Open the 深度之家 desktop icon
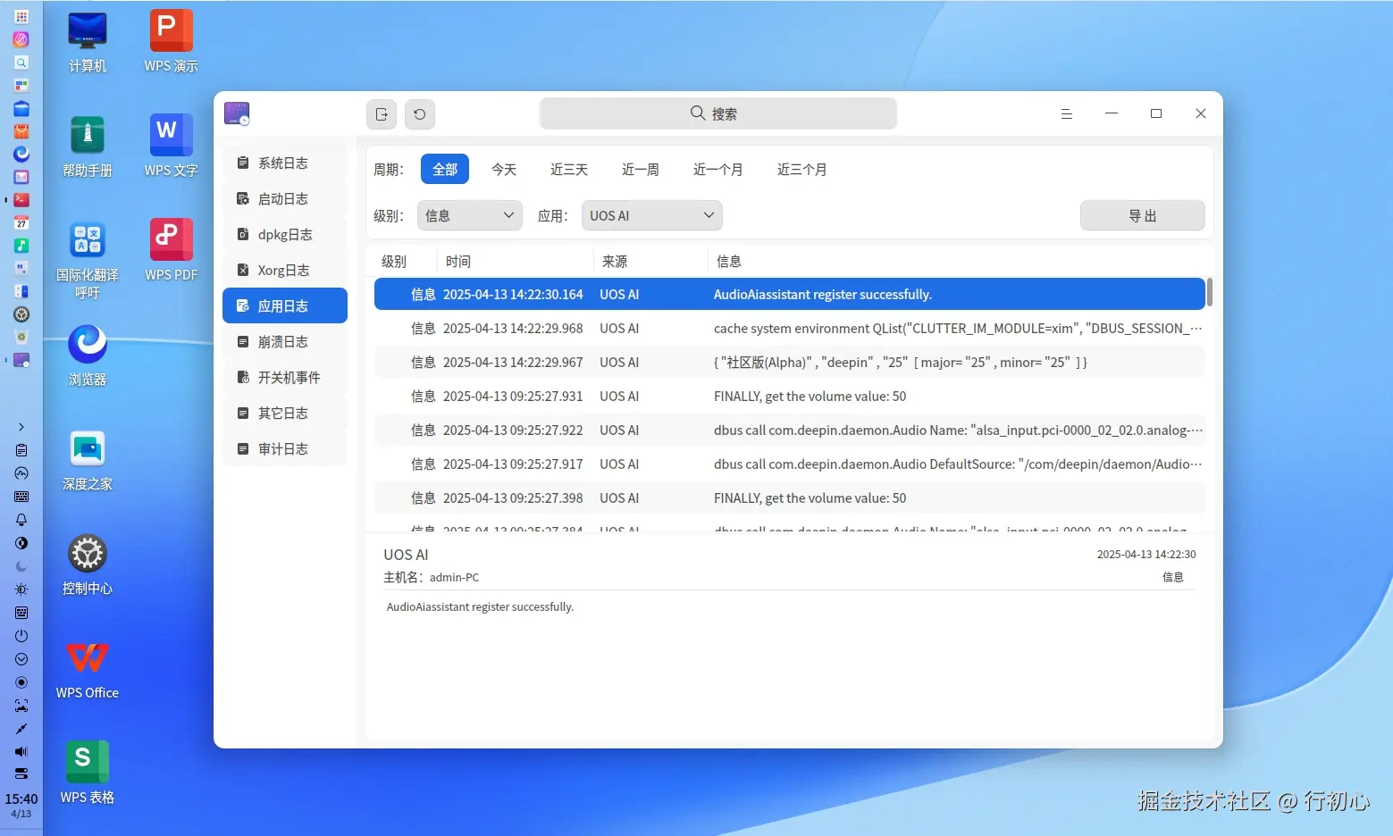 88,461
